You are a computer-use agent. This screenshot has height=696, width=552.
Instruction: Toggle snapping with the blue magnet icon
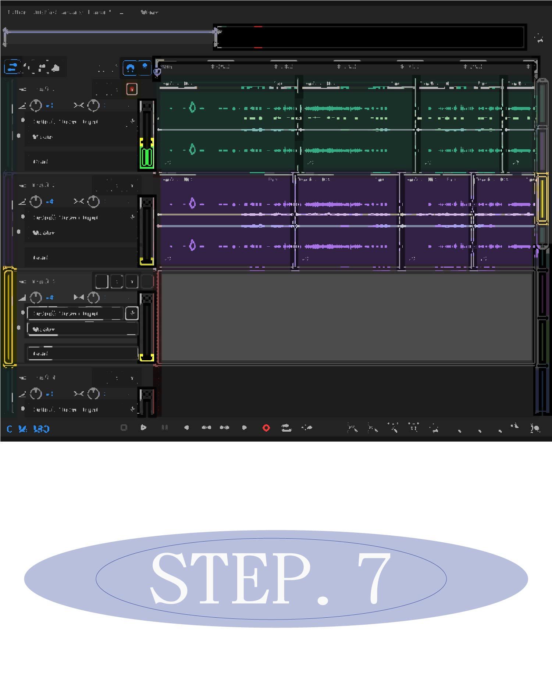pos(130,68)
